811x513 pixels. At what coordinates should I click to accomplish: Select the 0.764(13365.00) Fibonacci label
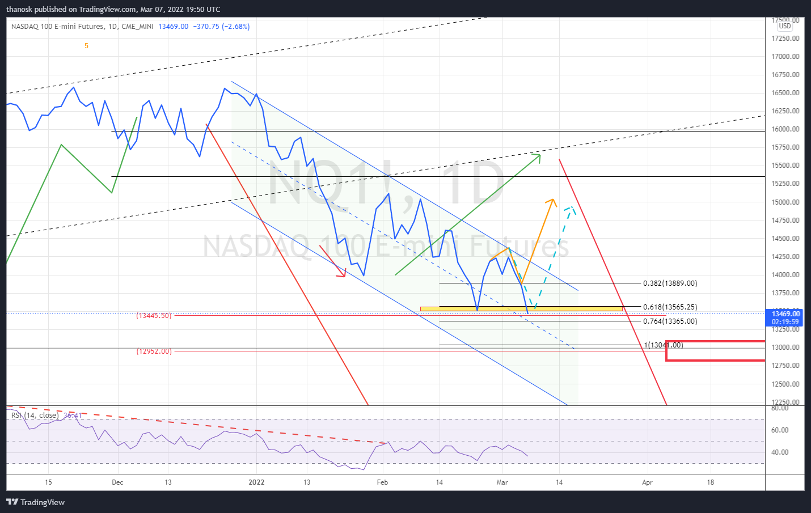(x=670, y=321)
